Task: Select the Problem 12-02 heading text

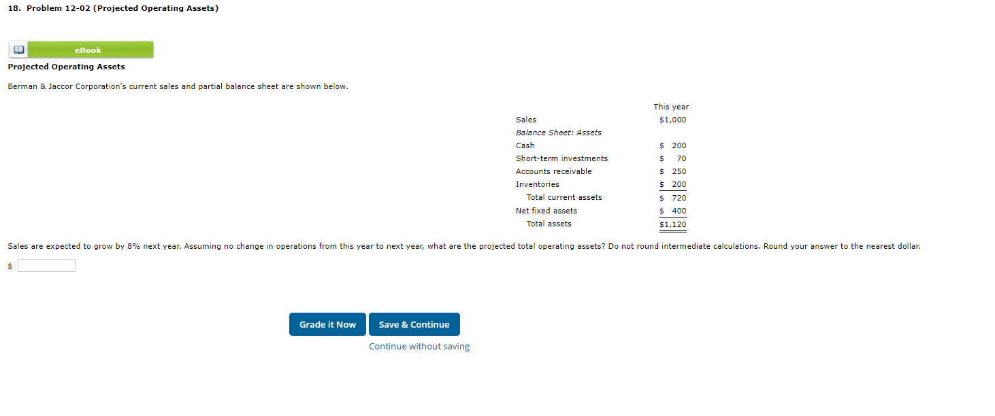Action: (112, 8)
